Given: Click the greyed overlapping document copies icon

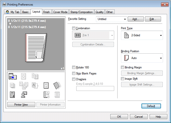Looking at the screenshot, I should coord(35,76).
